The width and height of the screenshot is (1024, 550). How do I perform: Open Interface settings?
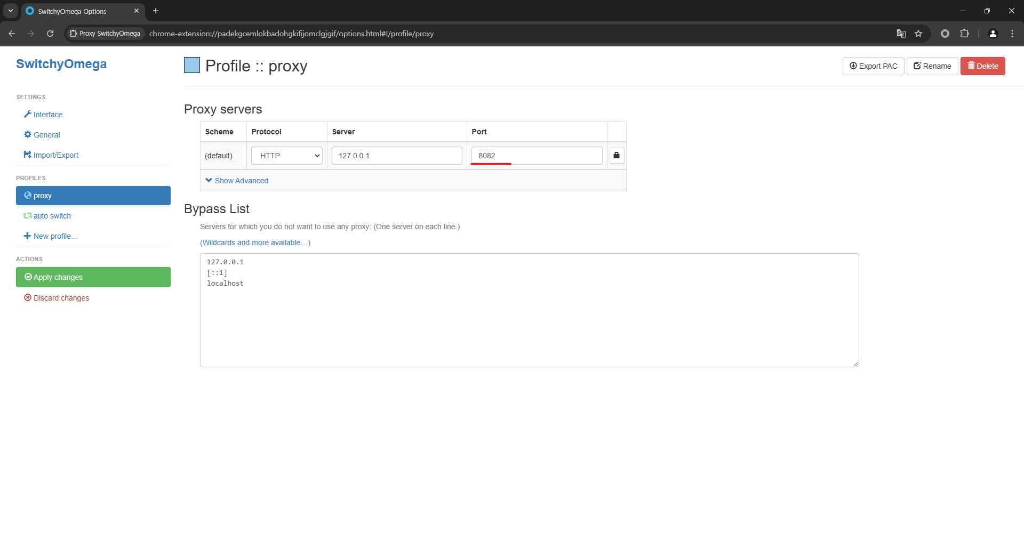(43, 115)
